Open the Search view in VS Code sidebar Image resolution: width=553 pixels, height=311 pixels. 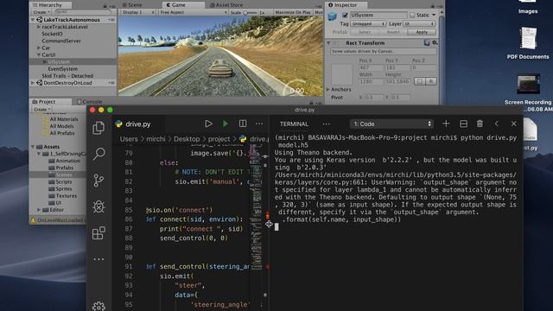tap(99, 154)
